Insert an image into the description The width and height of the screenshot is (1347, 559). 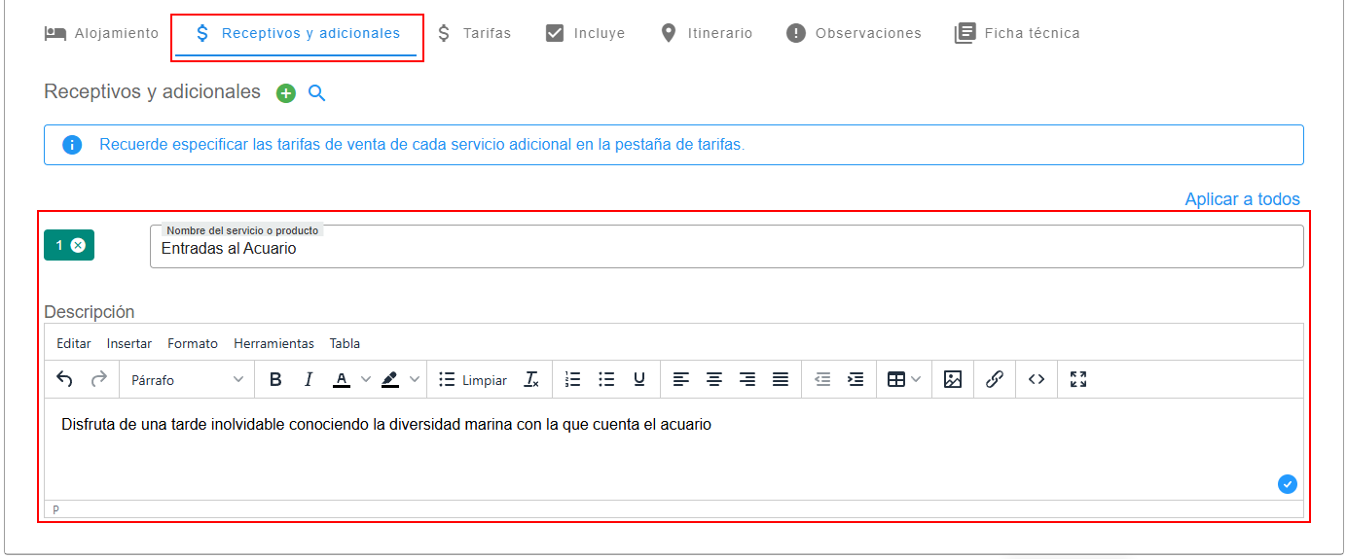pos(953,379)
